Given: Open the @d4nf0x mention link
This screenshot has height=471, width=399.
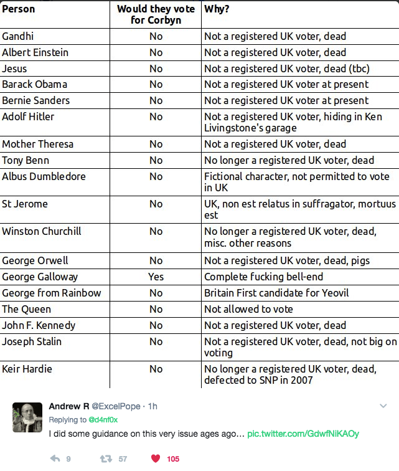Looking at the screenshot, I should pos(103,420).
